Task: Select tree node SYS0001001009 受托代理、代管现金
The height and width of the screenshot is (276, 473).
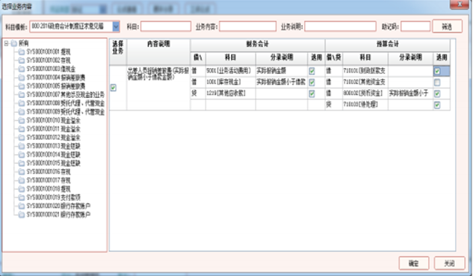Action: tap(65, 112)
